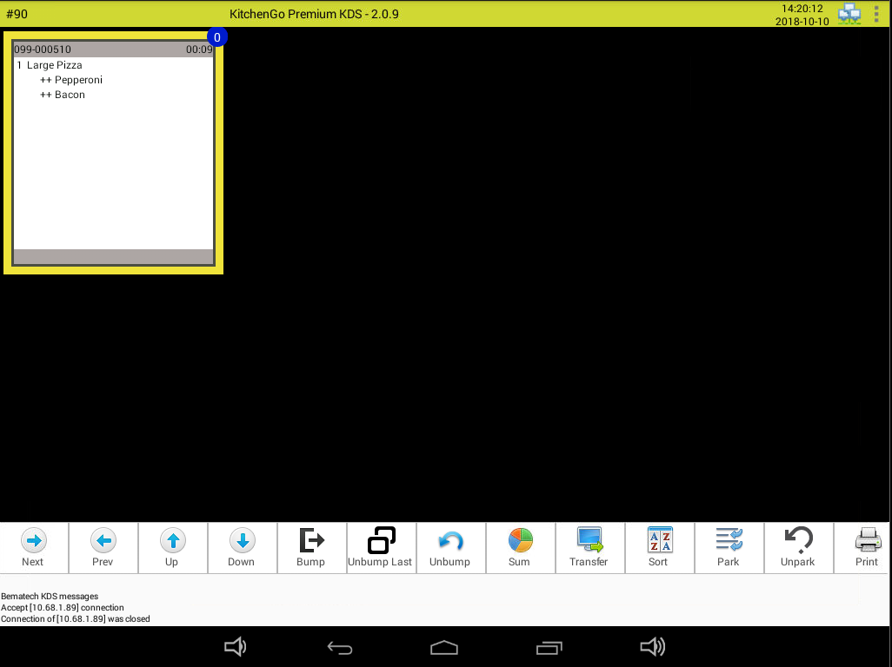Click the network connection status icon
This screenshot has height=667, width=892.
(849, 14)
